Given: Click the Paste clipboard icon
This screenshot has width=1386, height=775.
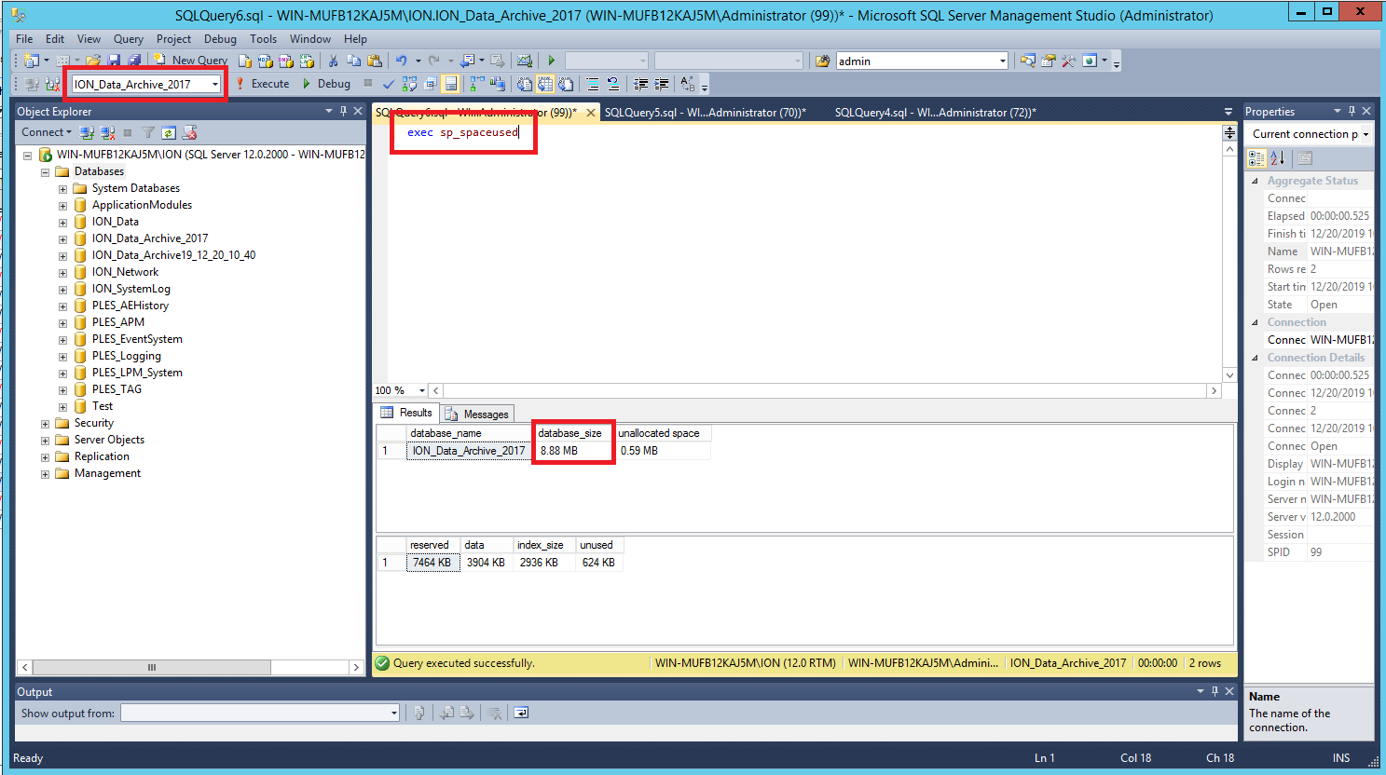Looking at the screenshot, I should [375, 61].
